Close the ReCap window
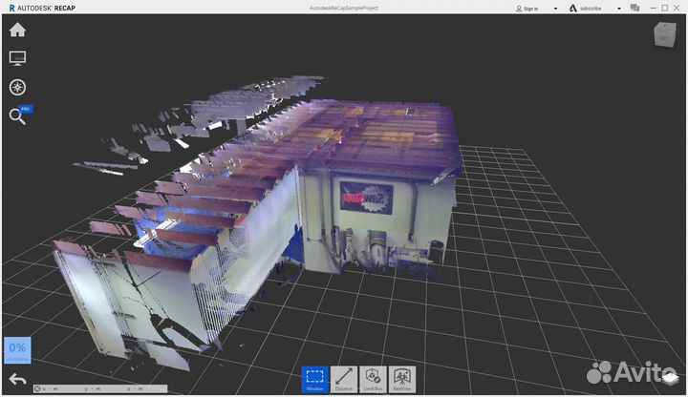The width and height of the screenshot is (688, 397). 677,8
